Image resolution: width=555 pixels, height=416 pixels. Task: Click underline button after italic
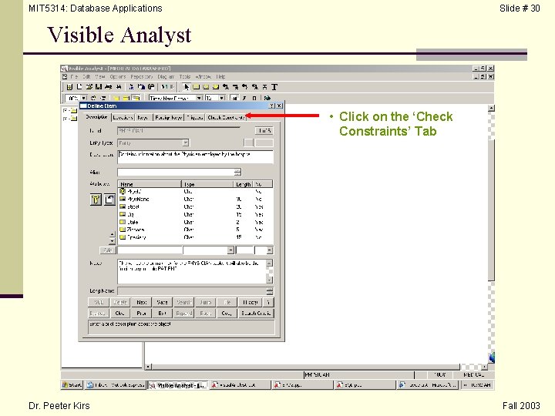point(254,98)
